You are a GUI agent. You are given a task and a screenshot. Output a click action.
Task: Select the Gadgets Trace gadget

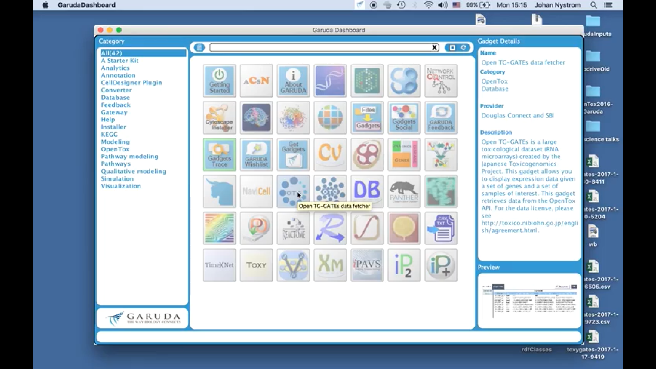tap(219, 154)
